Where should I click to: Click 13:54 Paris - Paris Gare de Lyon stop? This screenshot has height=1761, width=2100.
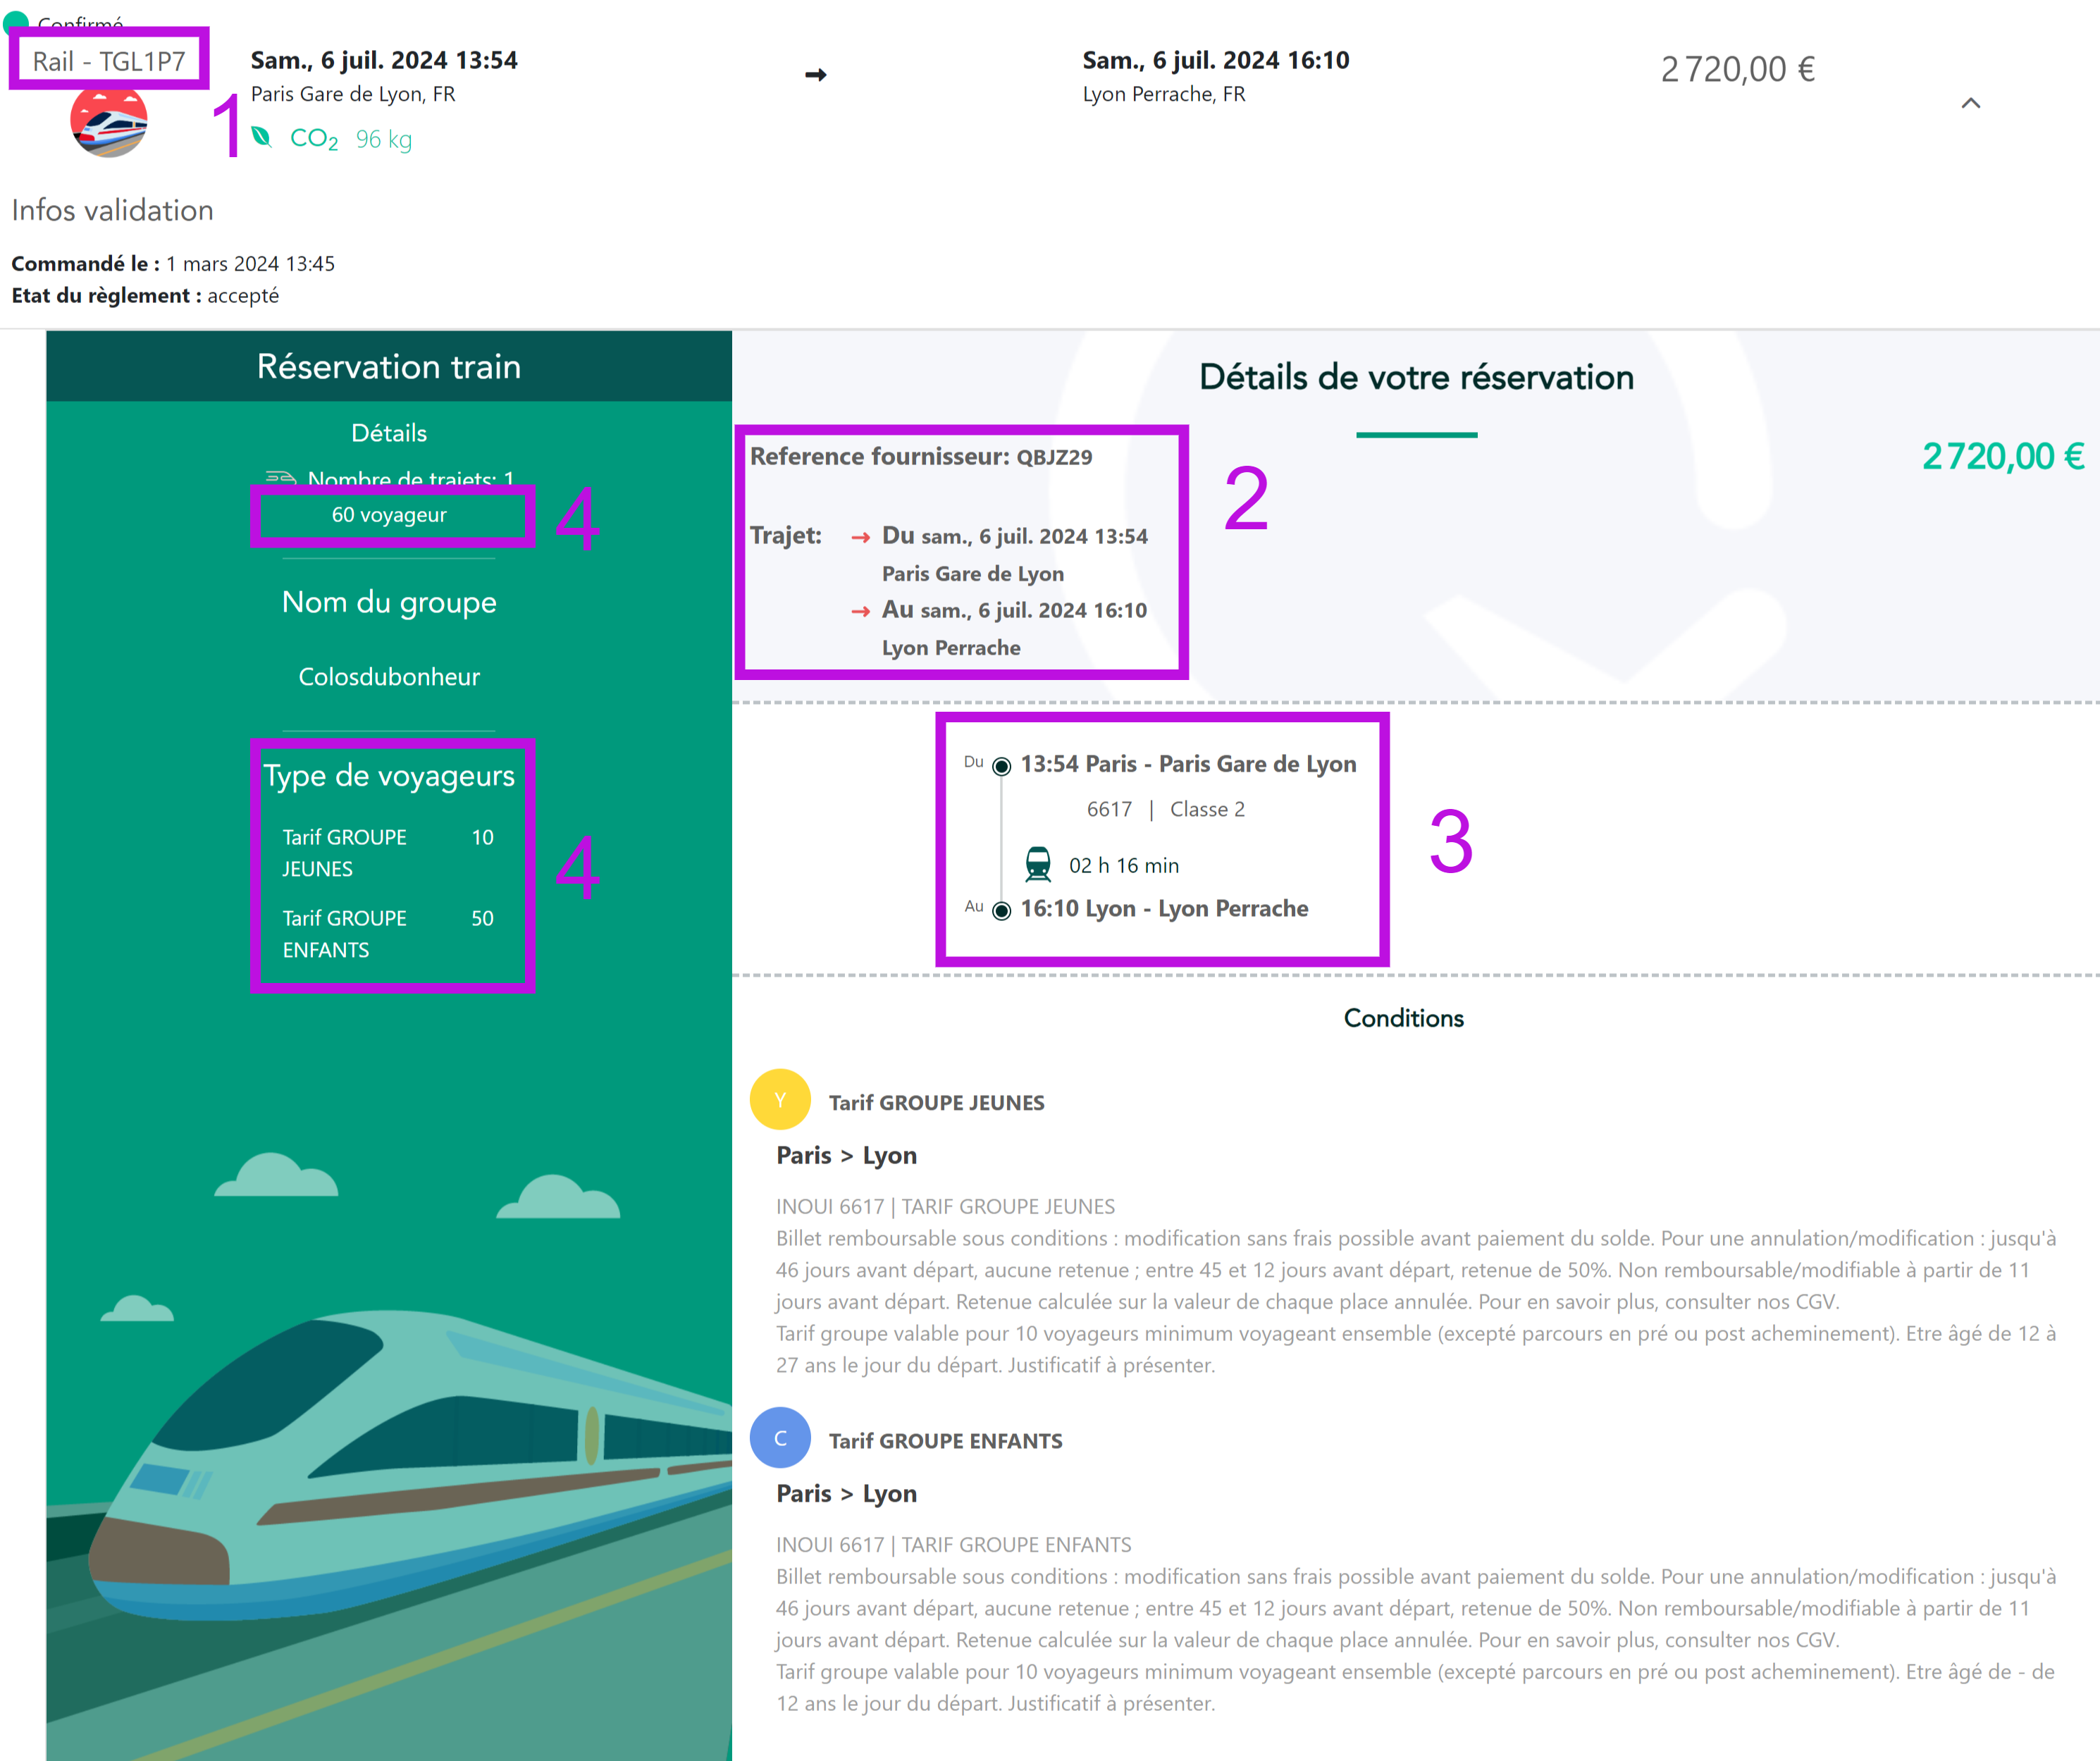(1188, 764)
